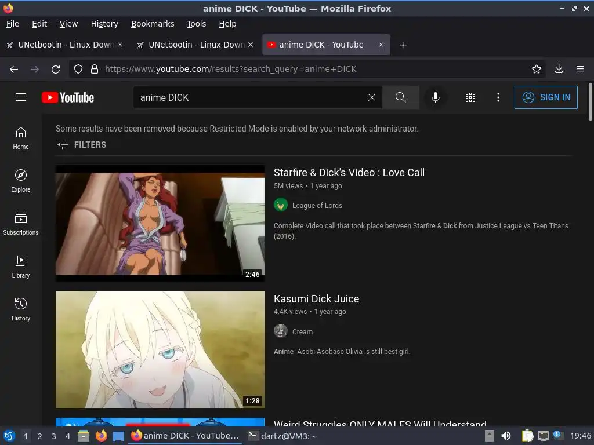Open the taskbar file manager icon

coord(84,436)
